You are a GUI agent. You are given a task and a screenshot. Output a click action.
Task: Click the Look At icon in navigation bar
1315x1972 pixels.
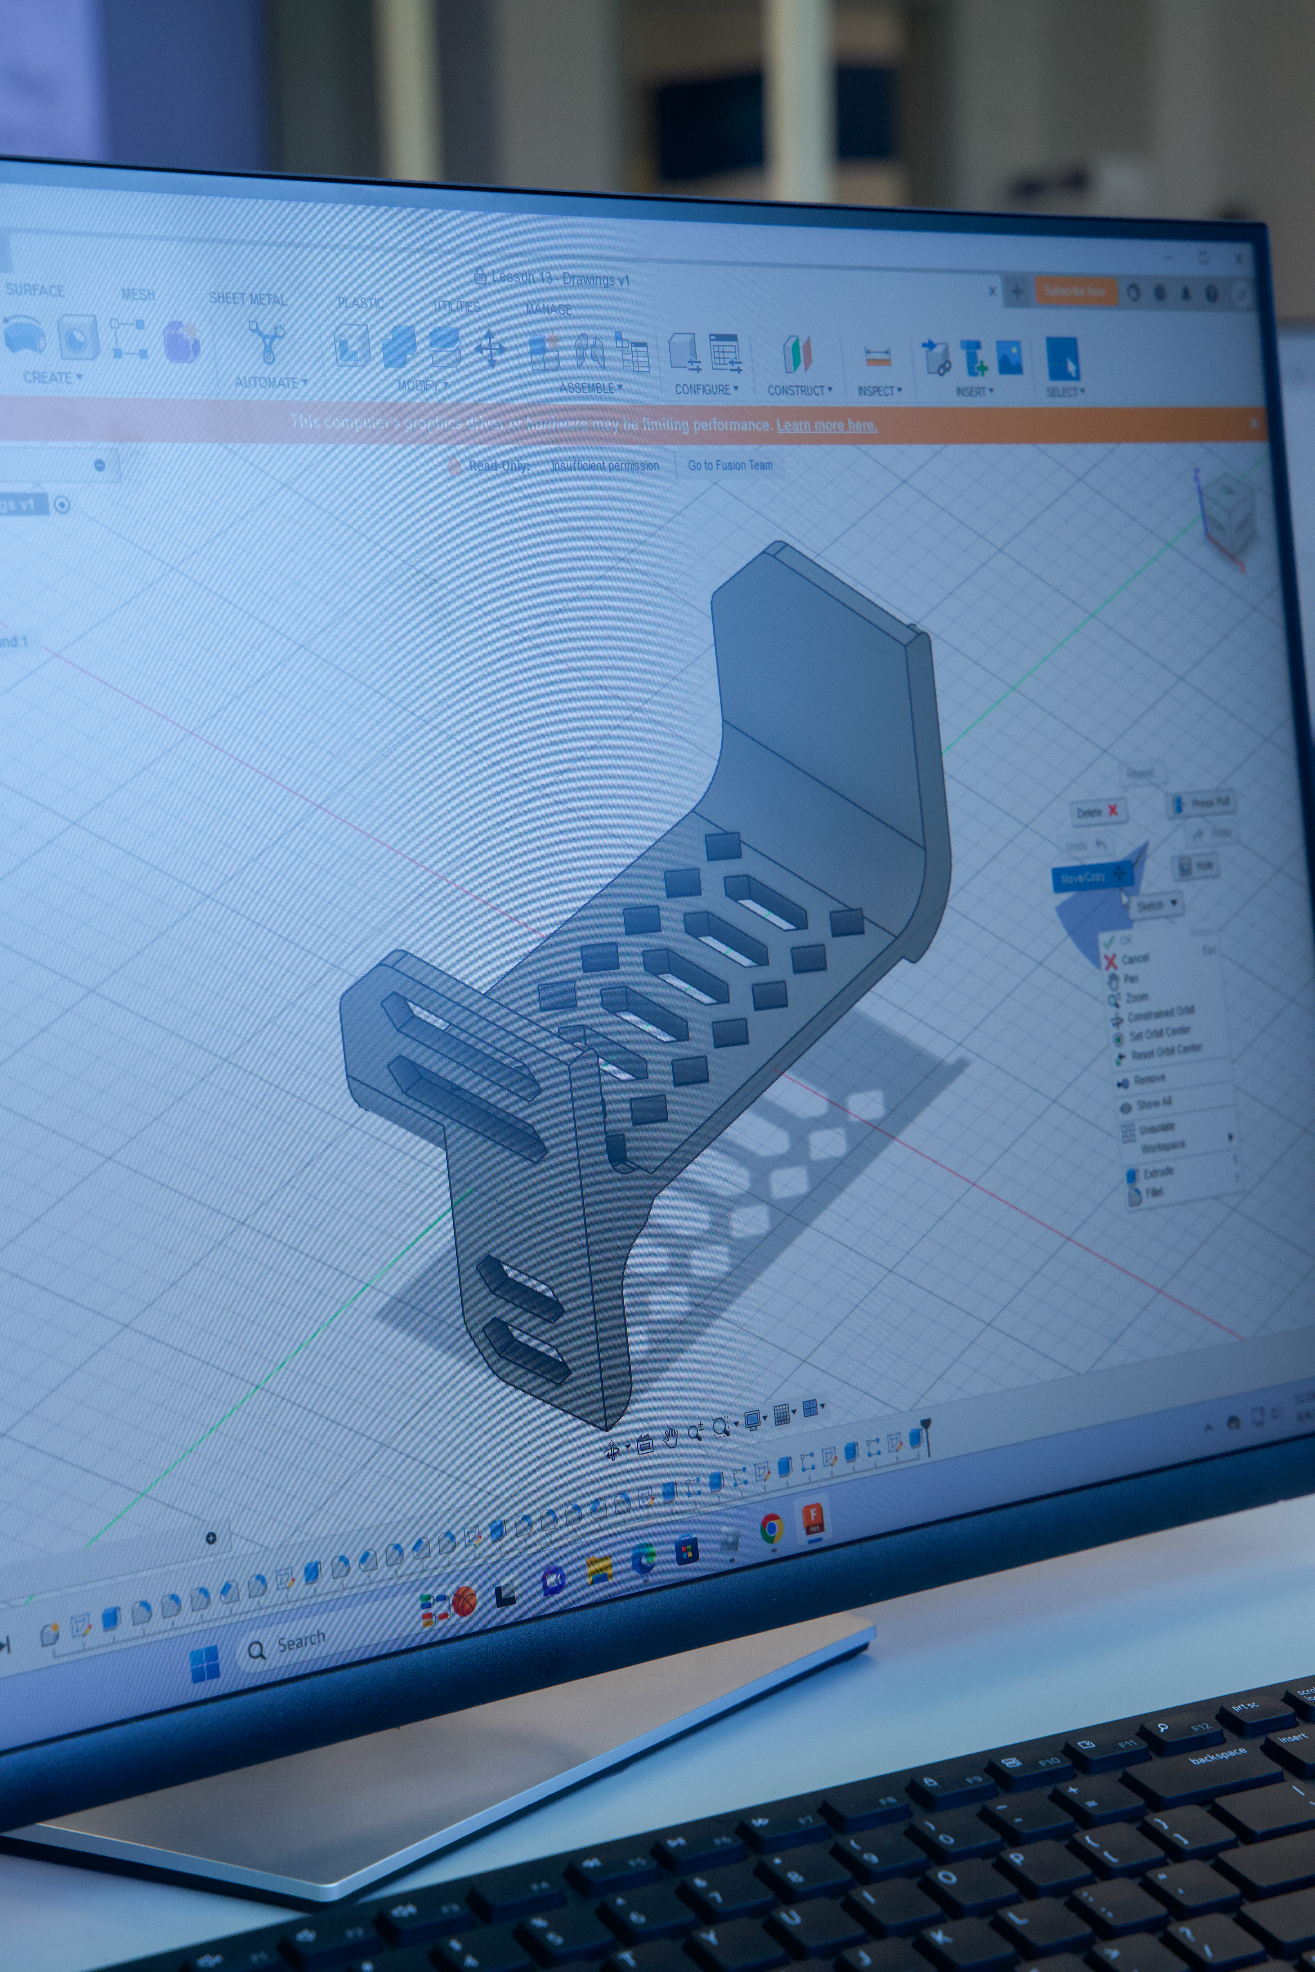645,1445
